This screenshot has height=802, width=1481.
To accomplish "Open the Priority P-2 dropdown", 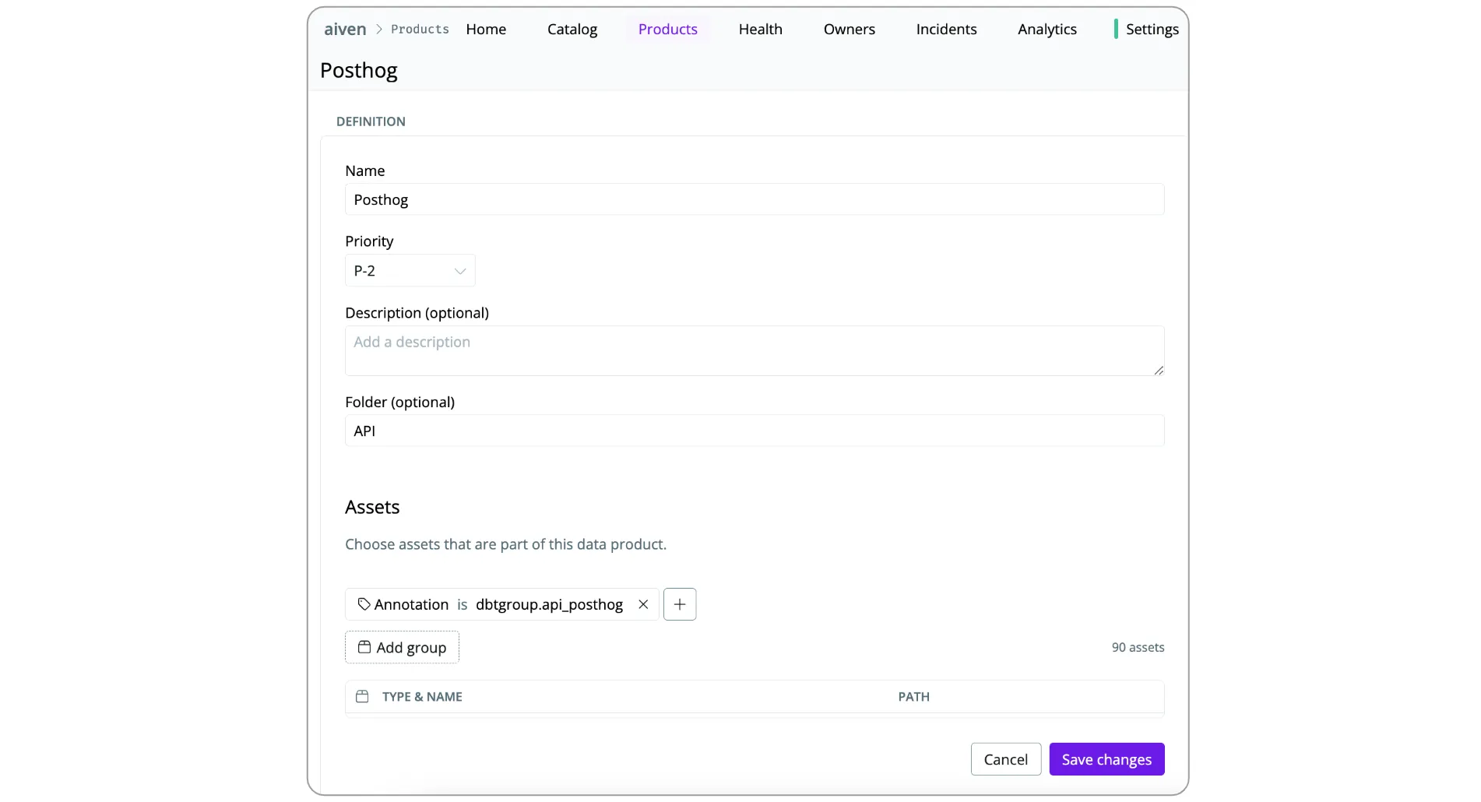I will click(x=410, y=270).
